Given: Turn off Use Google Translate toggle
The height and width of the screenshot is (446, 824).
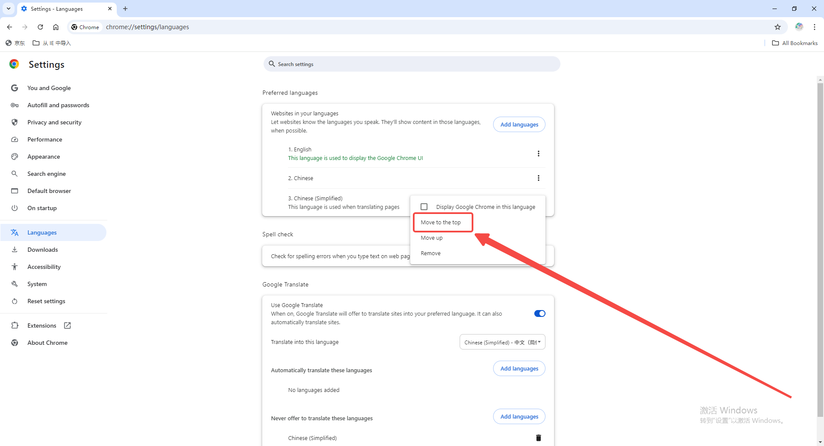Looking at the screenshot, I should pos(539,313).
